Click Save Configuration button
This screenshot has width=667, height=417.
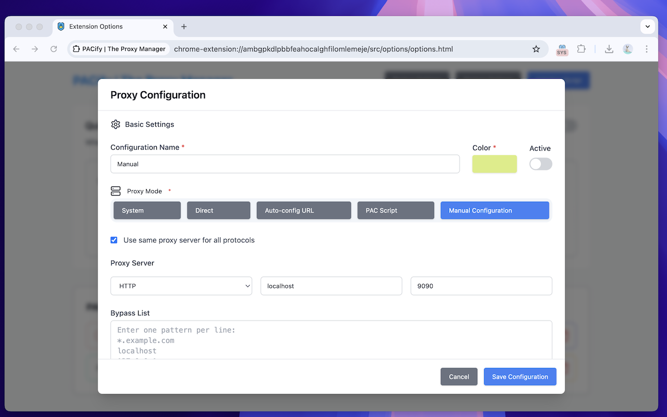[x=520, y=377]
